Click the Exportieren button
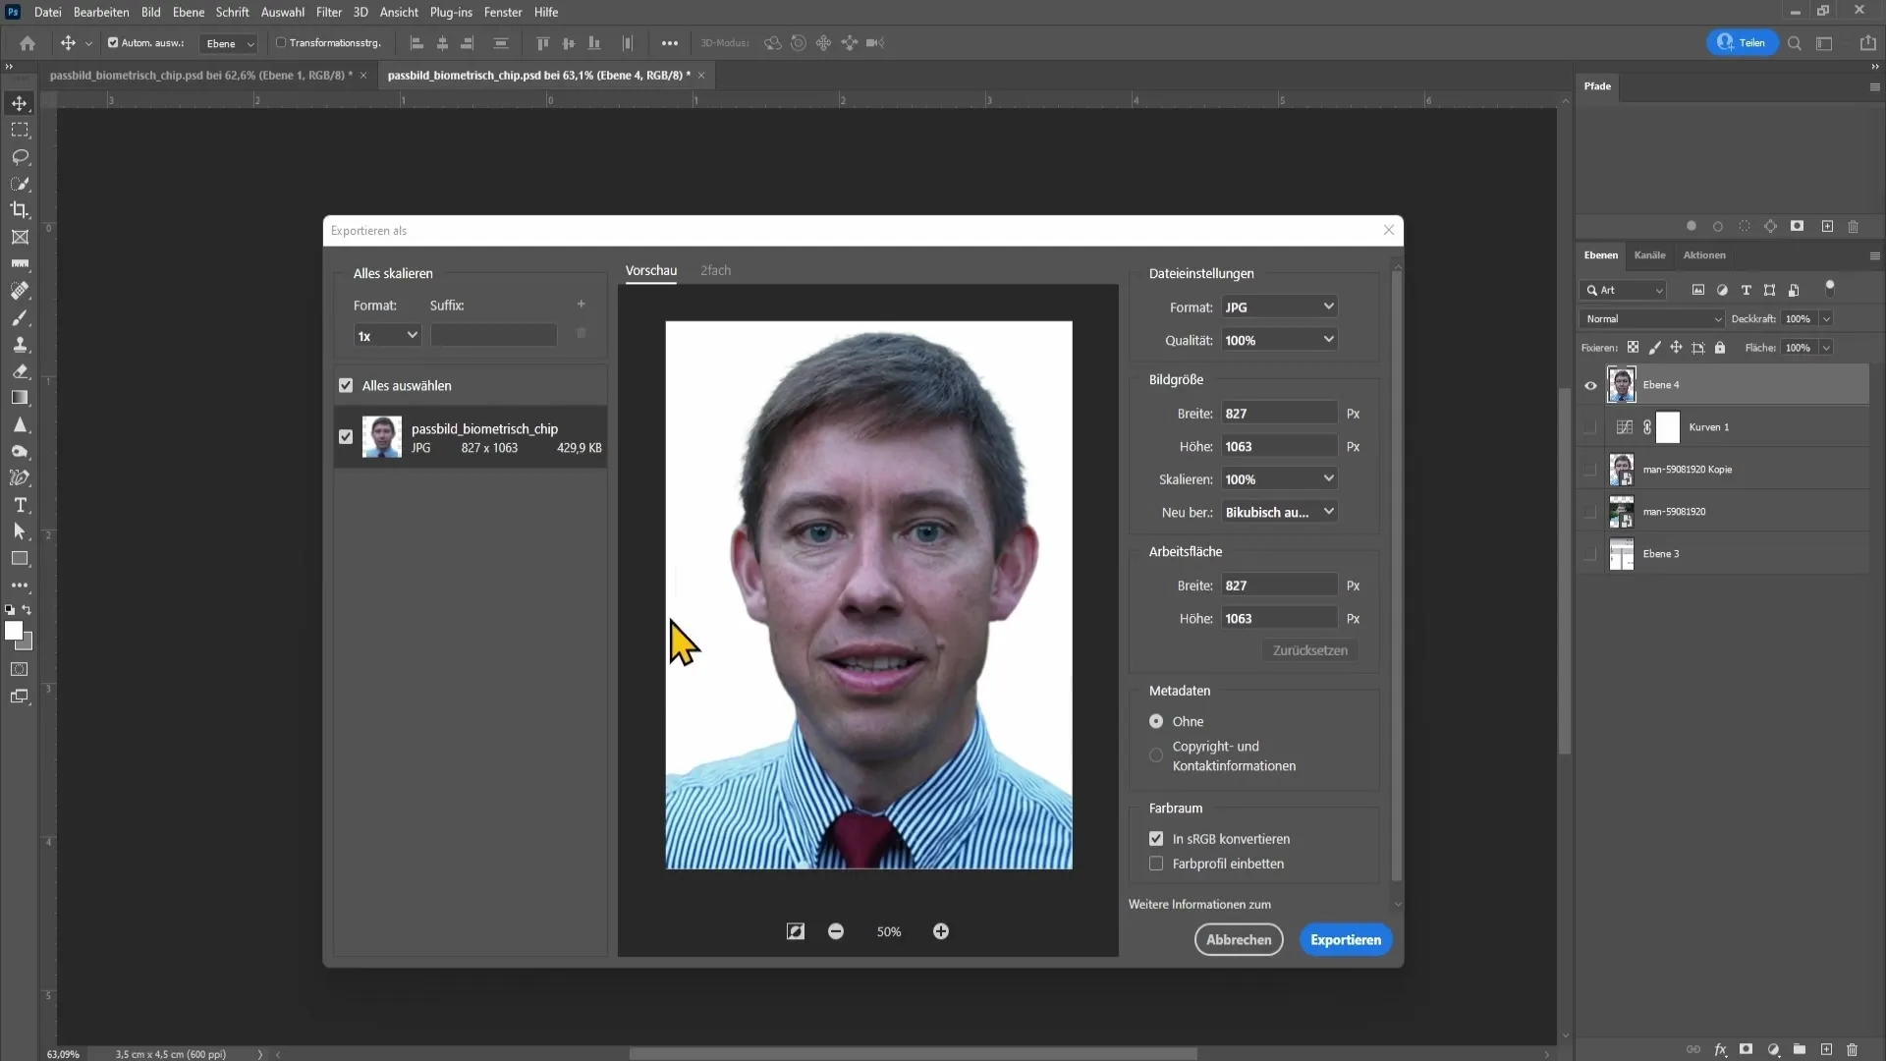 [1346, 939]
